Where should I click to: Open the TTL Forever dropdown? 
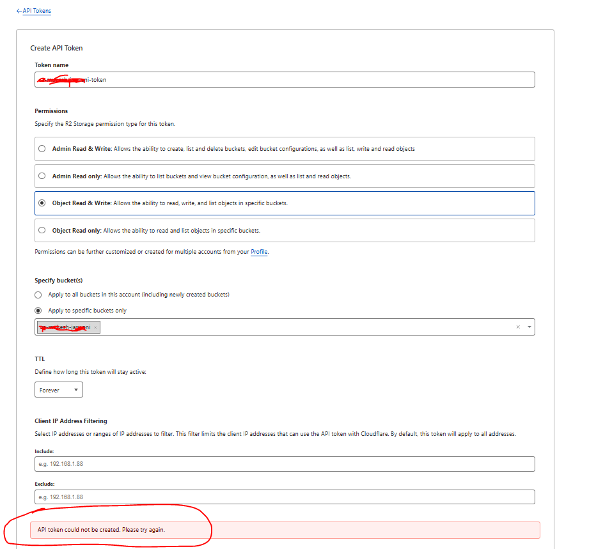59,390
